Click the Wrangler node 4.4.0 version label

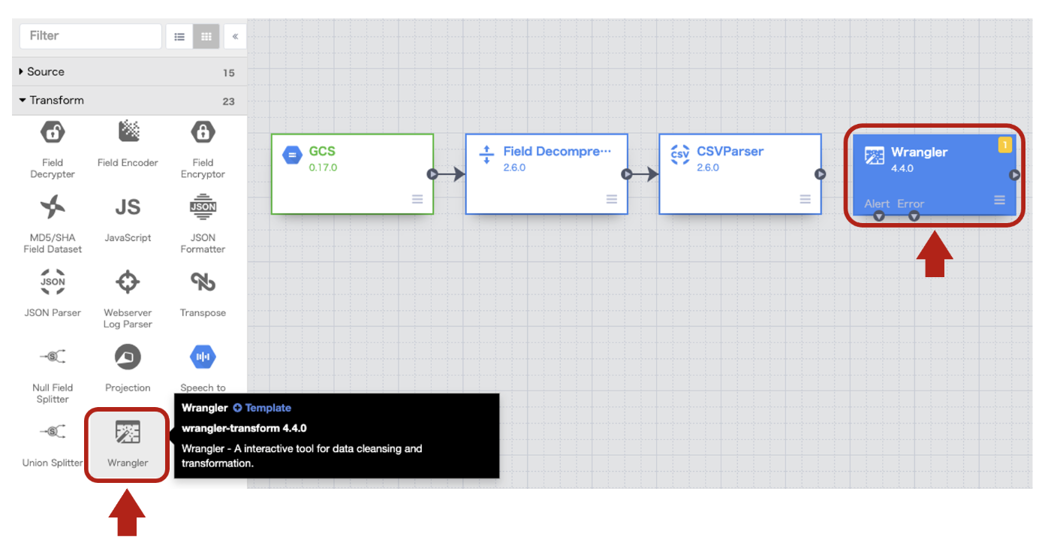[902, 168]
